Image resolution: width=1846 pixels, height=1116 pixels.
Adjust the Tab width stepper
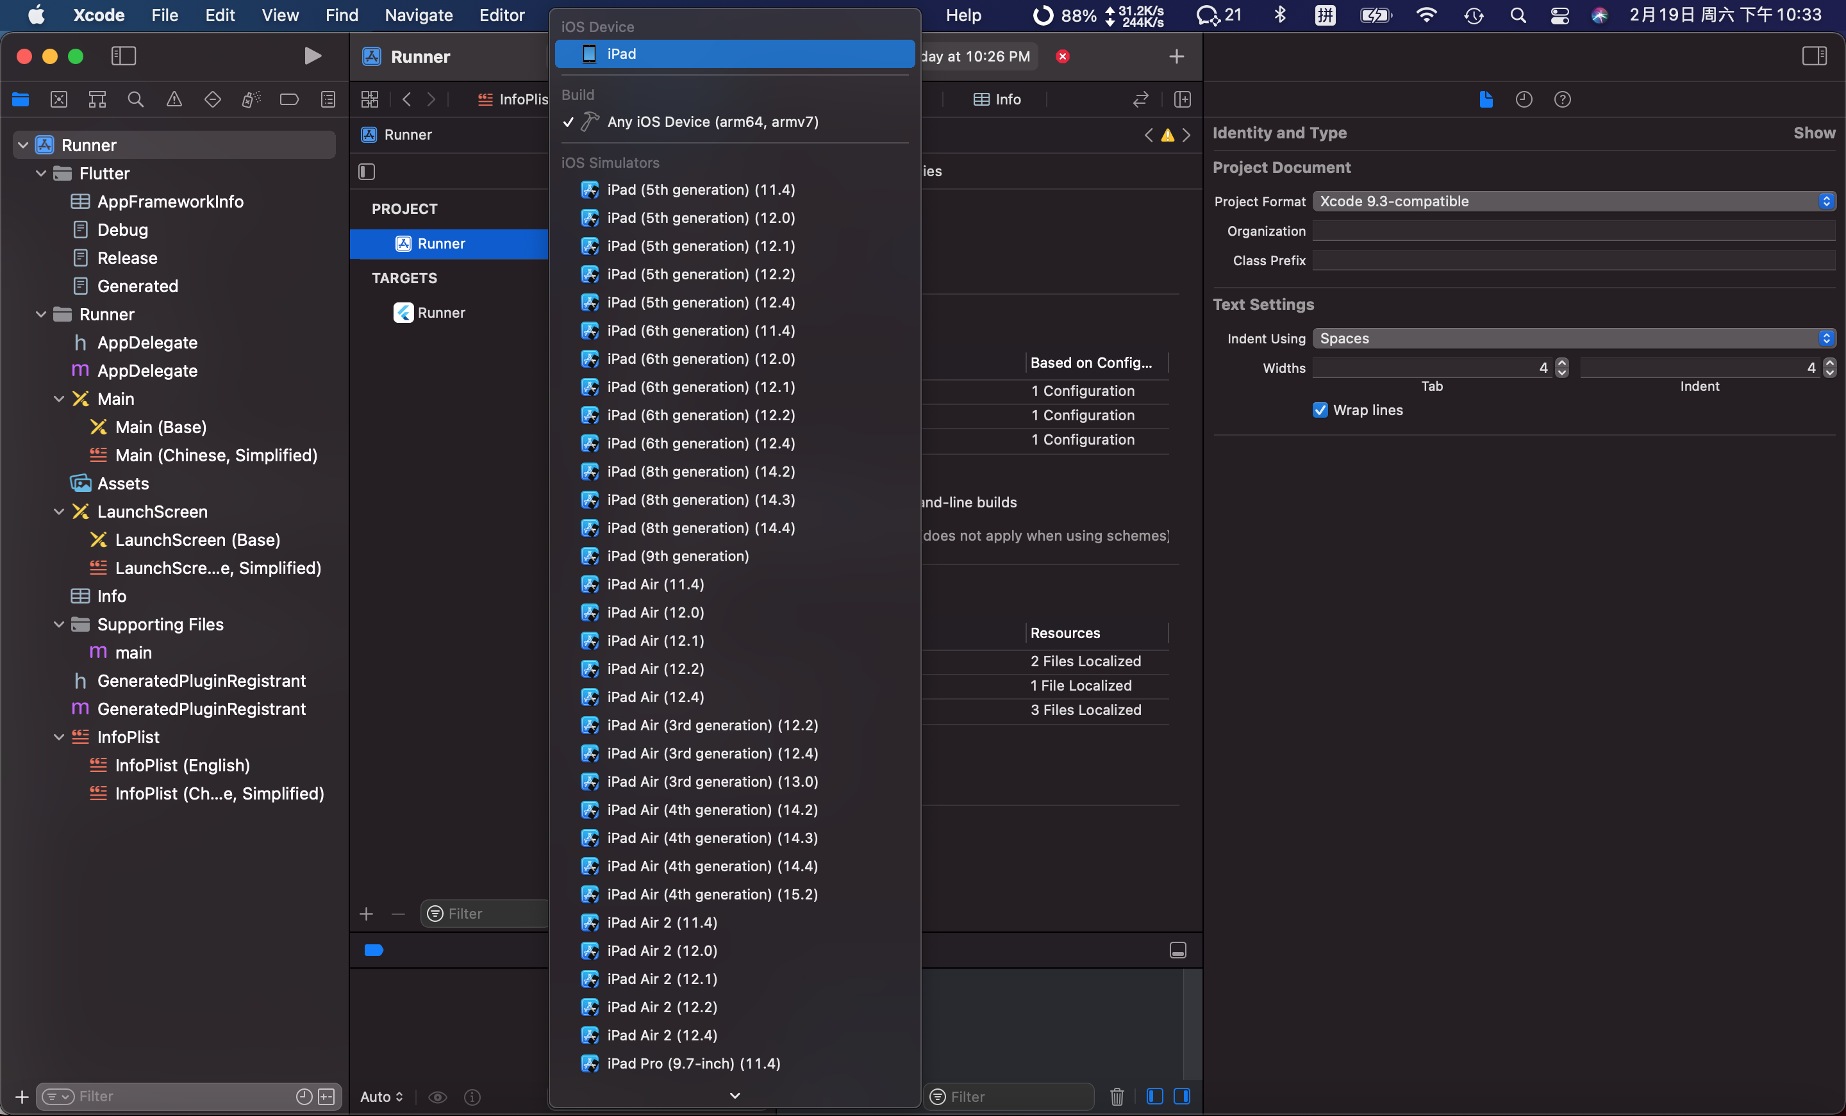pyautogui.click(x=1561, y=367)
